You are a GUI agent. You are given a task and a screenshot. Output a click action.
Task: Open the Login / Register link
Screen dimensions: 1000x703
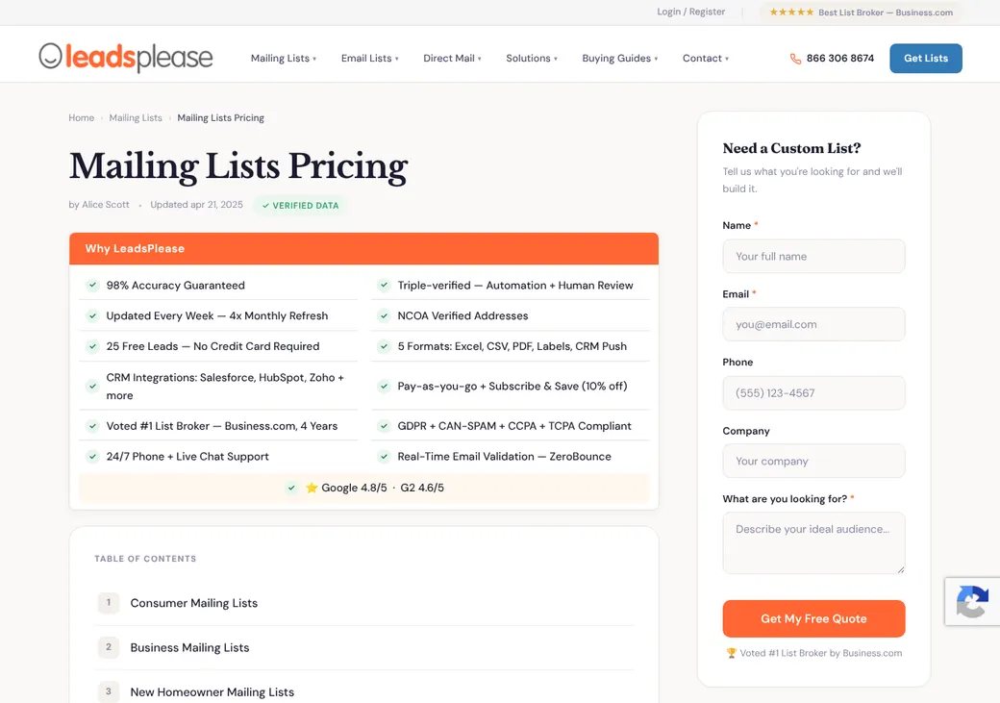[690, 12]
